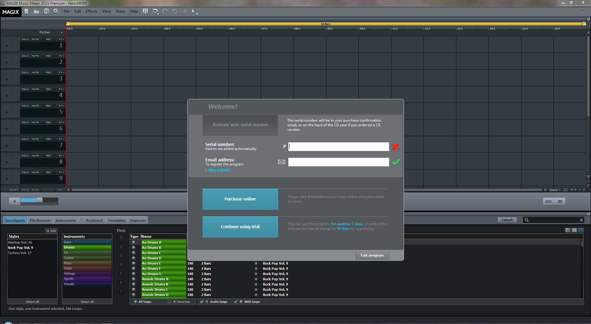This screenshot has height=324, width=591.
Task: Toggle MUTE on track 7
Action: [35, 139]
